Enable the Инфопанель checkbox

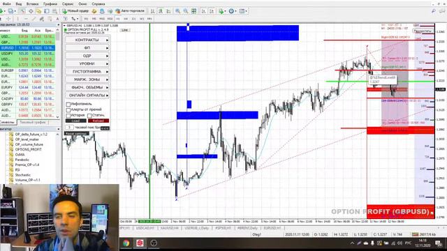coord(68,104)
